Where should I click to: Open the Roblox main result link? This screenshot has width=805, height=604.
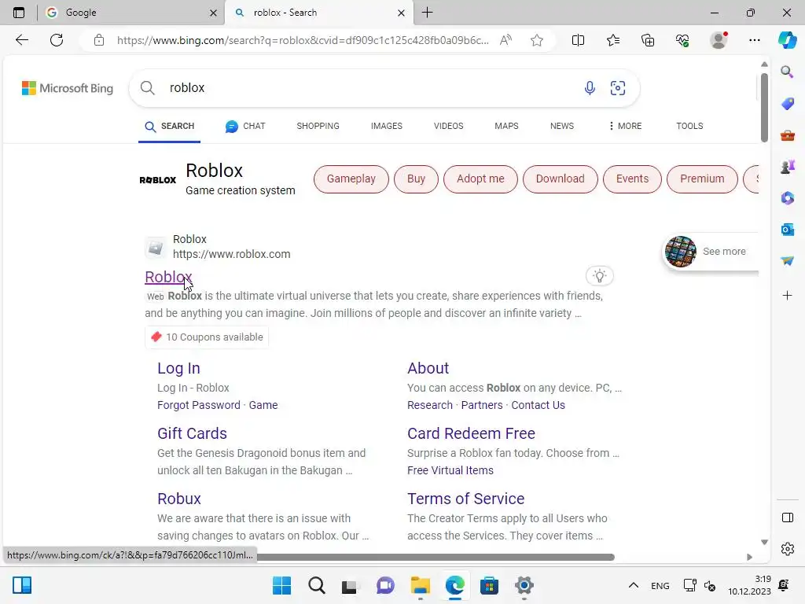coord(168,277)
